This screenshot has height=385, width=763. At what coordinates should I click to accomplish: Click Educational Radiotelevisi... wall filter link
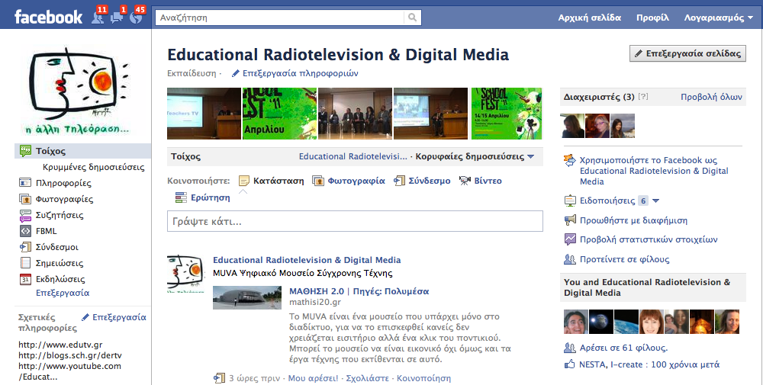353,156
